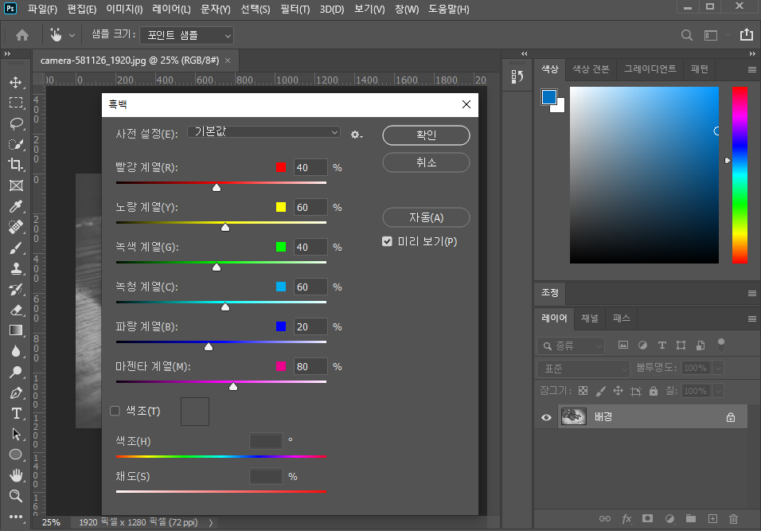
Task: Open the 색상 panel options menu
Action: point(751,69)
